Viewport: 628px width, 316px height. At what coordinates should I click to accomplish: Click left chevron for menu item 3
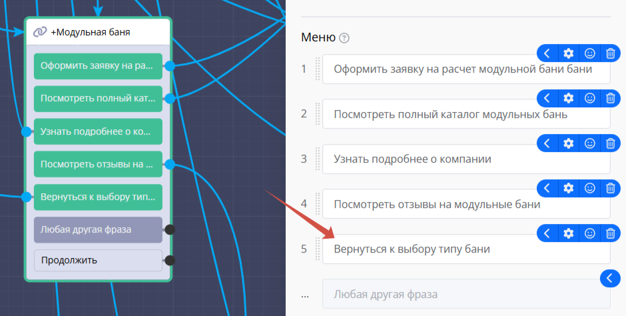coord(547,143)
